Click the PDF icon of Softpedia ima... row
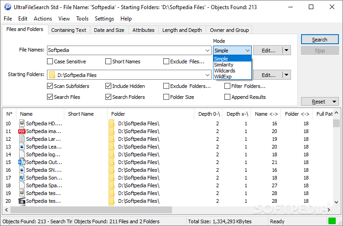The width and height of the screenshot is (343, 226). [x=21, y=131]
